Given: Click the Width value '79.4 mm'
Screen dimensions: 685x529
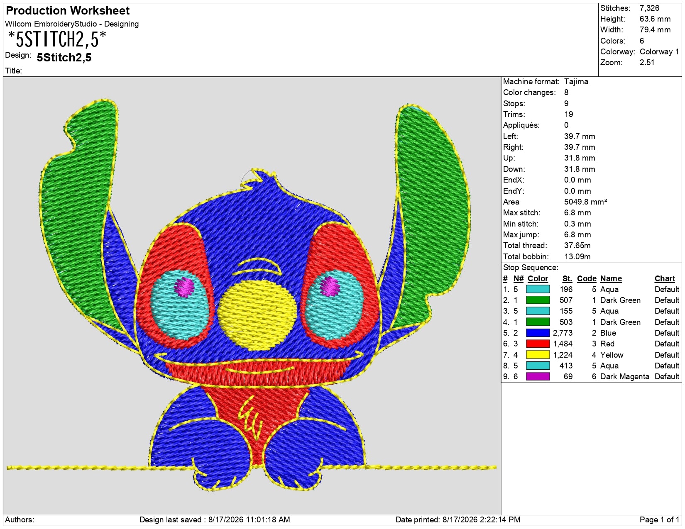Looking at the screenshot, I should 655,29.
